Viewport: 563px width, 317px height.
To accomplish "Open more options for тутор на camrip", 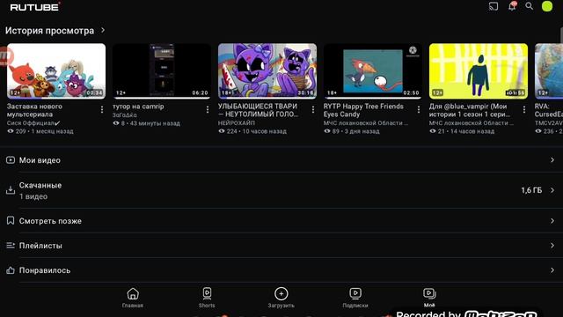I will pyautogui.click(x=208, y=109).
